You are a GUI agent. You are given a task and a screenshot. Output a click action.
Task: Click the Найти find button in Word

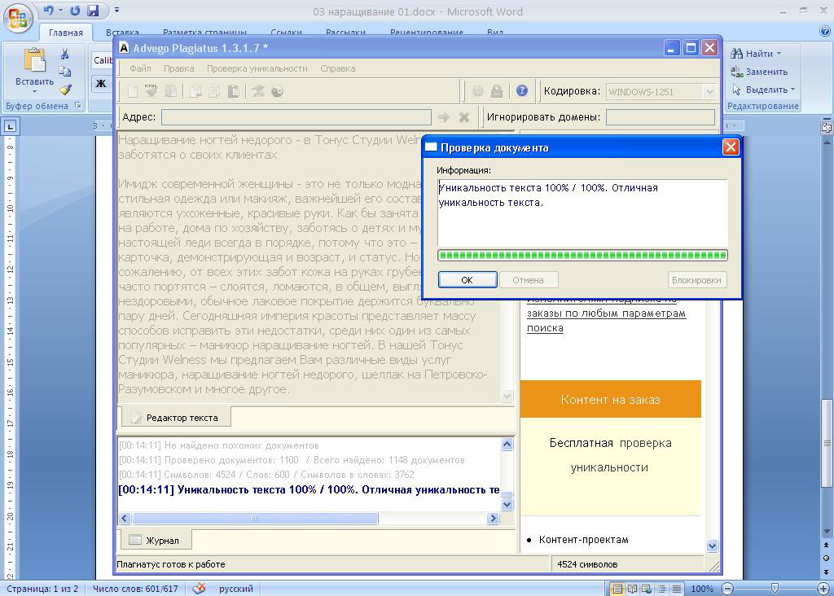pos(756,54)
